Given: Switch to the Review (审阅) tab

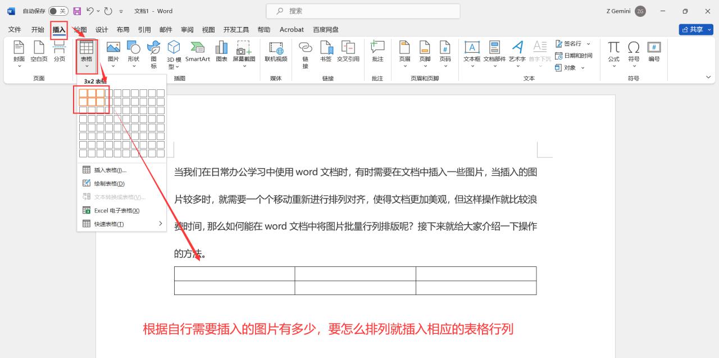Looking at the screenshot, I should pos(187,30).
